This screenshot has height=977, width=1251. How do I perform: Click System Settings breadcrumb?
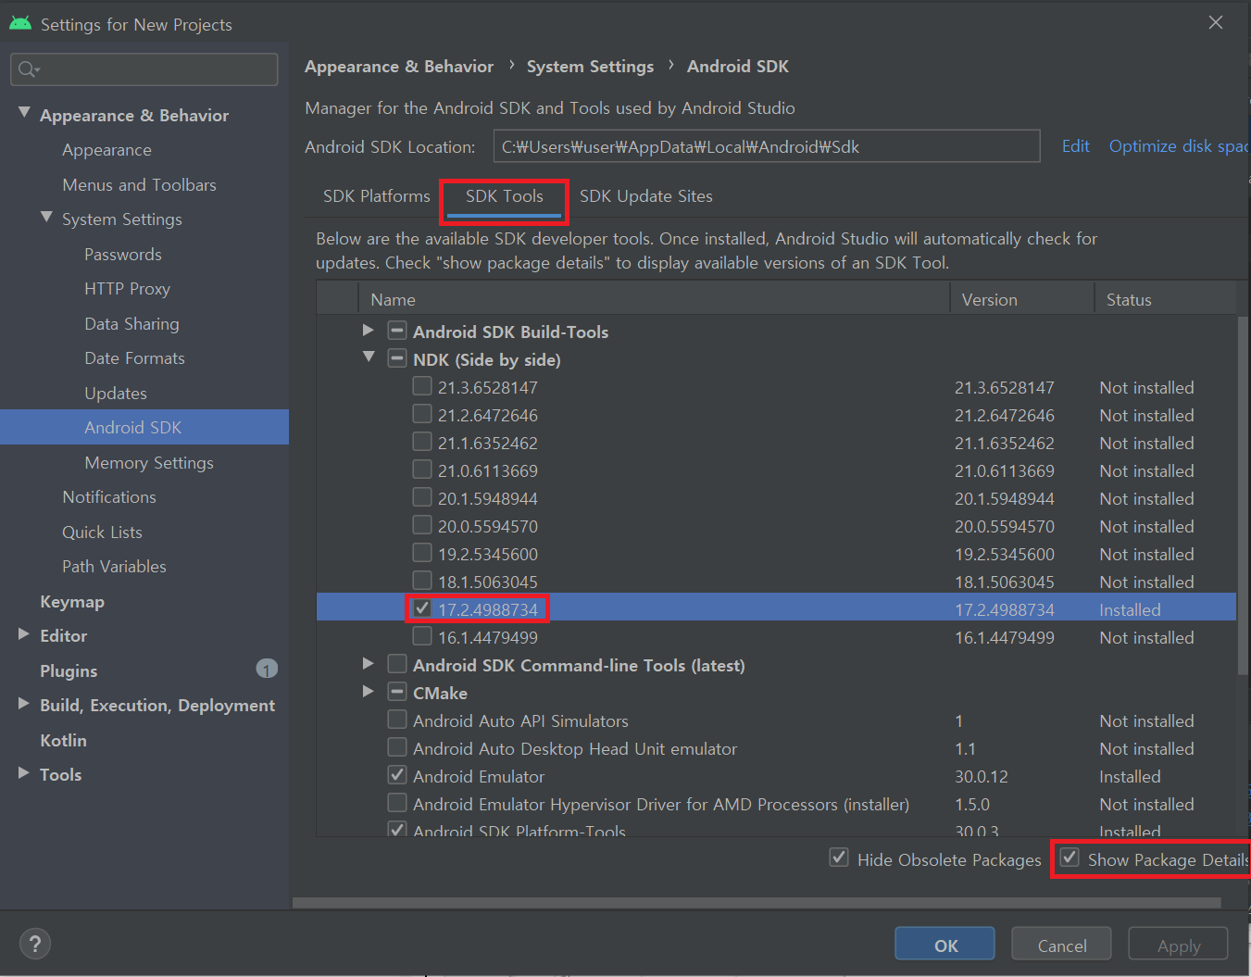[590, 67]
